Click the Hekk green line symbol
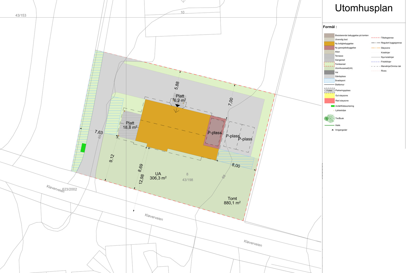This screenshot has width=406, height=273. point(329,125)
